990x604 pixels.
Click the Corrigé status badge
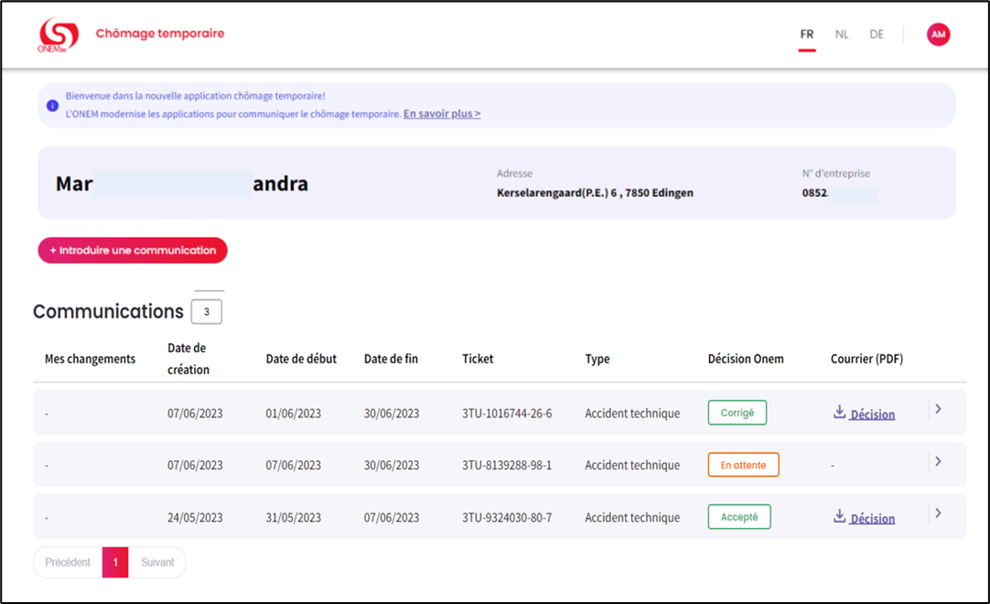[737, 413]
